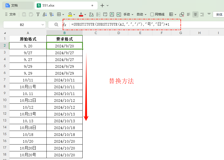Center align text horizontally
Viewport: 224px width, 160px height.
coord(195,14)
